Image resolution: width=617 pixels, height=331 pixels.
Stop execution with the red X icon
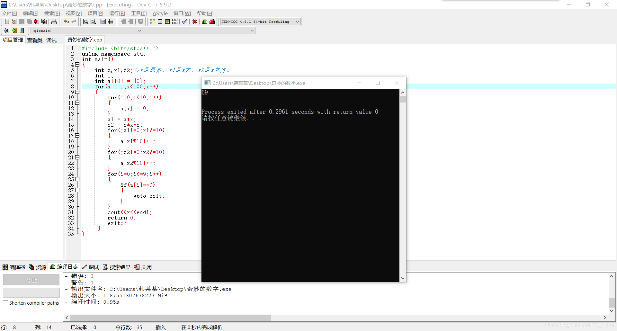point(195,22)
